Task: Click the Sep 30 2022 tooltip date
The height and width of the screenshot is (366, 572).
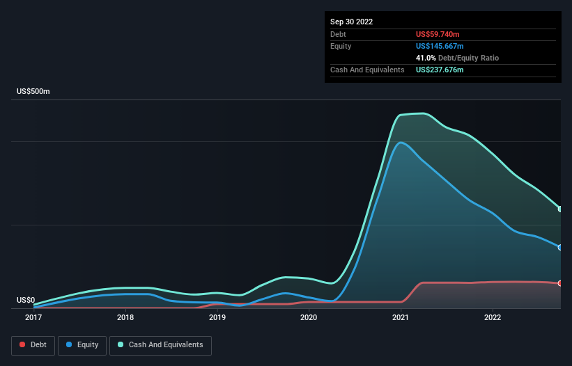Action: (352, 22)
